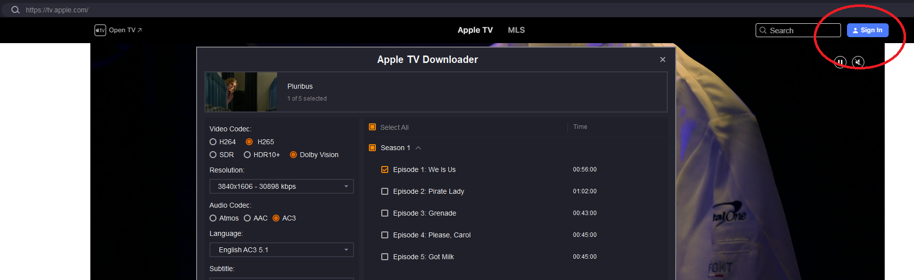The image size is (914, 280).
Task: Click the '1 of 5 selected' text
Action: 307,99
